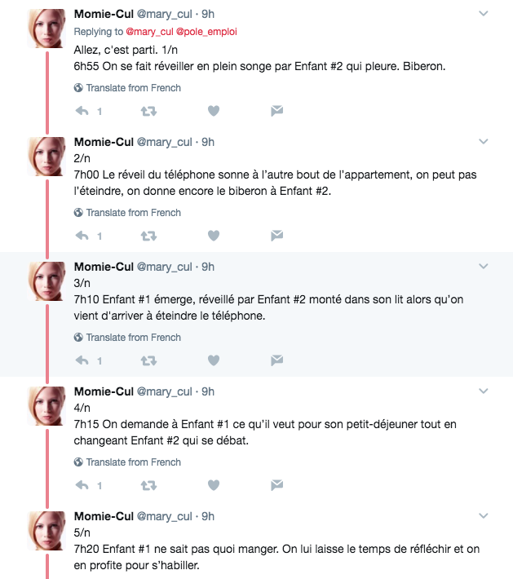Expand the options menu of the 3/n tweet
513x579 pixels.
483,267
